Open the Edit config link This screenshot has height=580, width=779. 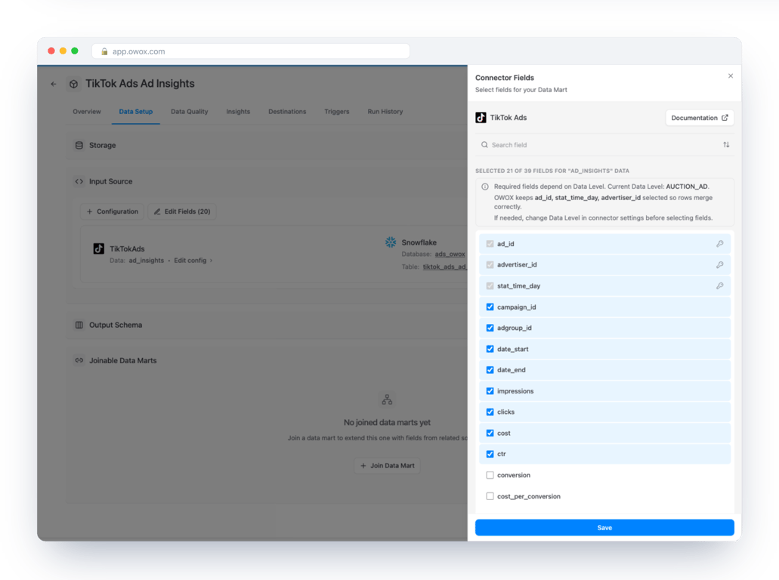(193, 261)
